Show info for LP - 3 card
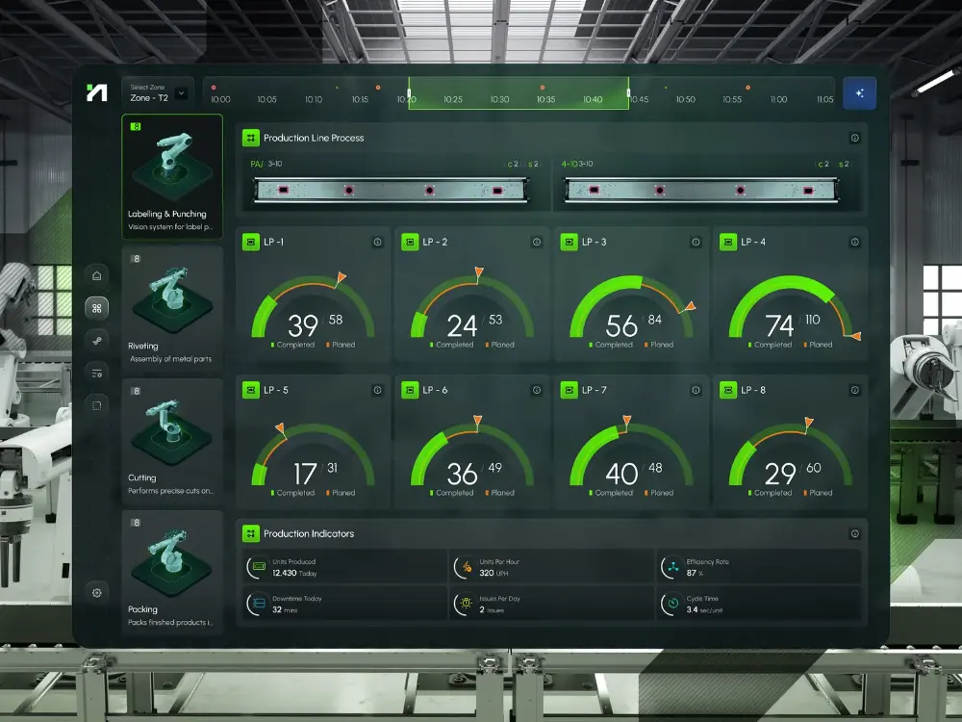Viewport: 962px width, 722px height. coord(696,243)
